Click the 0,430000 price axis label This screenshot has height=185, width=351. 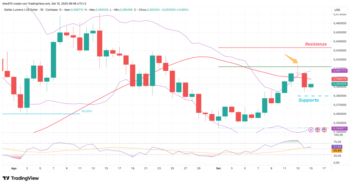340,51
